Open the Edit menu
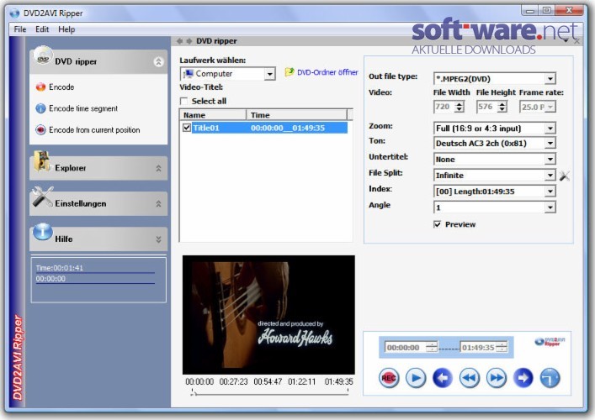 point(42,29)
